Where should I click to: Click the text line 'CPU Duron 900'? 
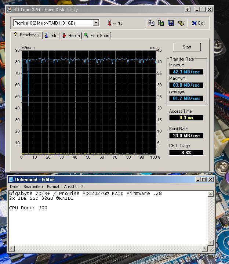pyautogui.click(x=28, y=208)
